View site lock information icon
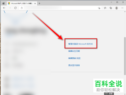 pyautogui.click(x=22, y=8)
